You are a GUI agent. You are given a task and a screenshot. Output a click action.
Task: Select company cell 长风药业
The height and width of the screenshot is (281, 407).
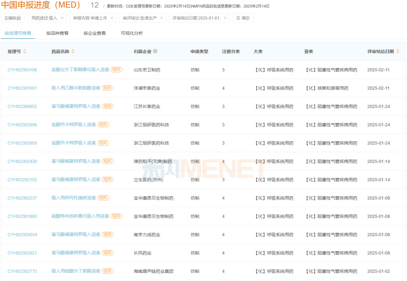142,253
